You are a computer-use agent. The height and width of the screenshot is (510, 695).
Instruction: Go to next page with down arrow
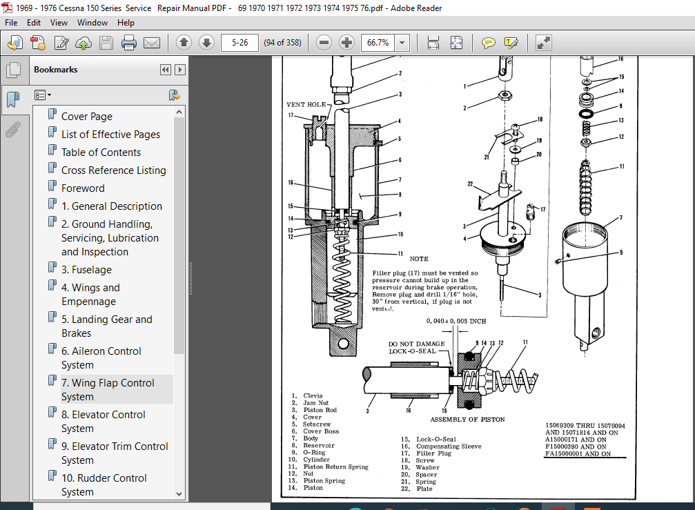point(206,43)
